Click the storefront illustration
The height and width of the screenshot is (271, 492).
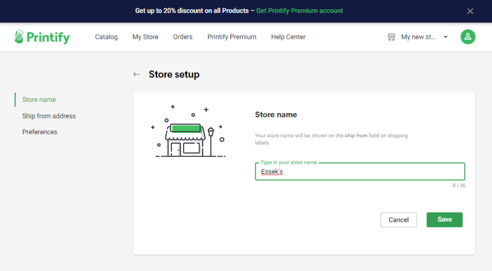pyautogui.click(x=189, y=131)
